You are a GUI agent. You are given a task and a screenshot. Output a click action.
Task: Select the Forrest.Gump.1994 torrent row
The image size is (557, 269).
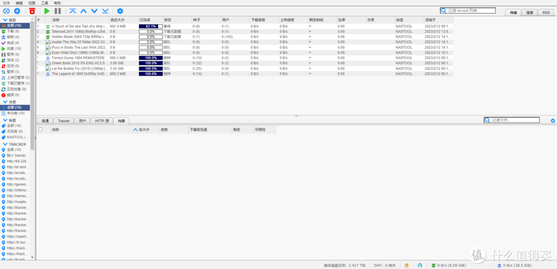click(x=80, y=58)
